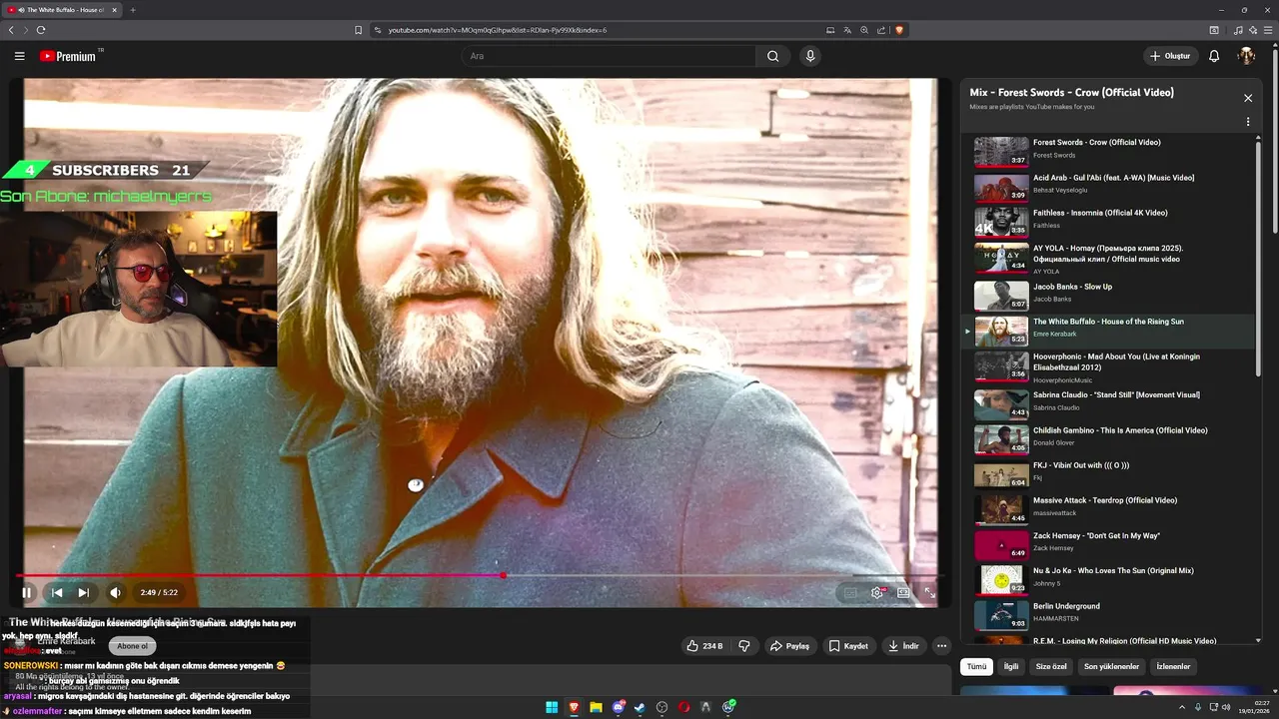Share the video via Paylaş
Viewport: 1279px width, 719px height.
pyautogui.click(x=789, y=646)
